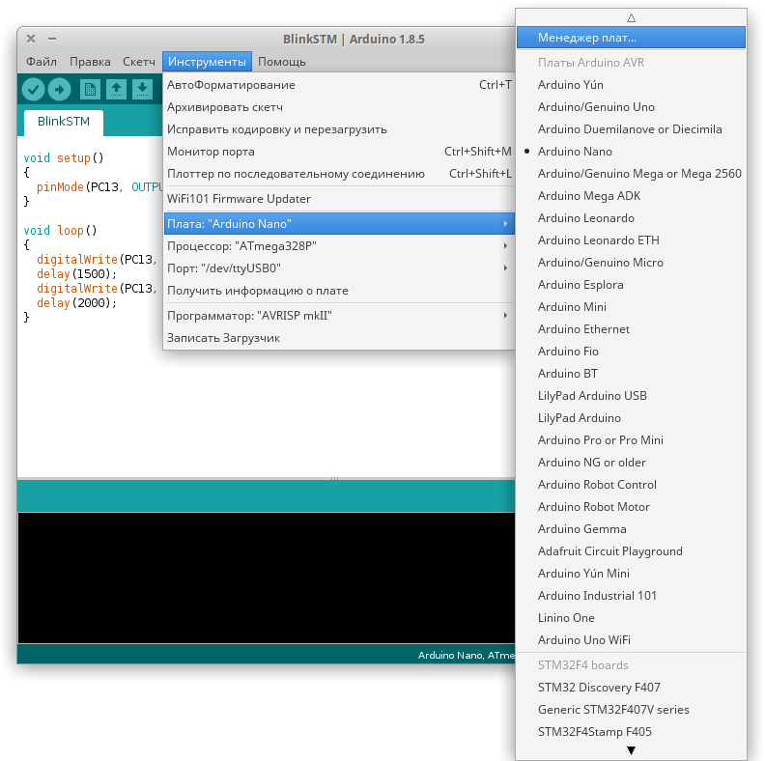Open the Правка menu
Screen dimensions: 765x761
tap(90, 62)
